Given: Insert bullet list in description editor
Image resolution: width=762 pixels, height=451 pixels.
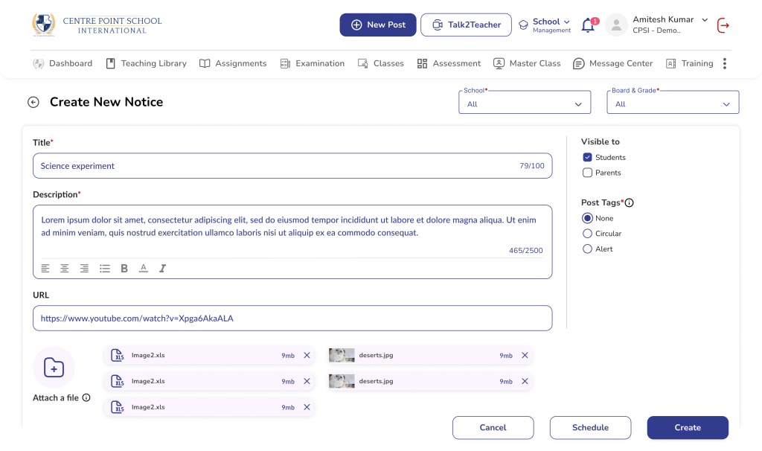Looking at the screenshot, I should tap(105, 268).
